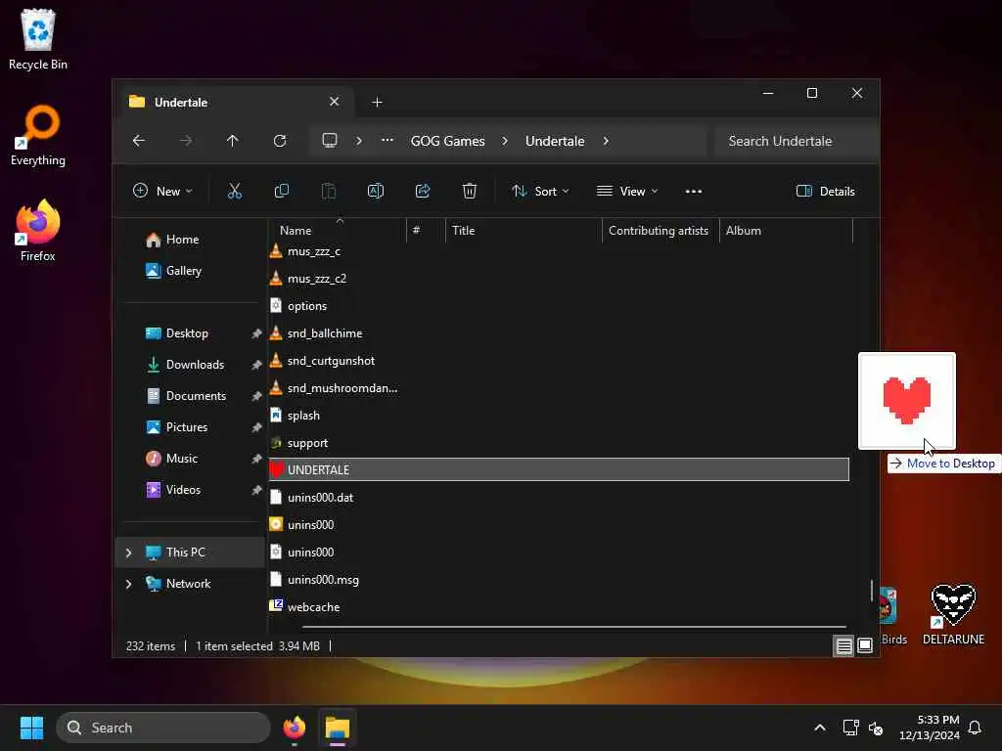Click the taskbar Search box
Screen dimensions: 1002x751
[x=163, y=728]
